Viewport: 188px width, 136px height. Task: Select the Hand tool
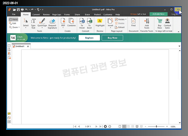13,19
